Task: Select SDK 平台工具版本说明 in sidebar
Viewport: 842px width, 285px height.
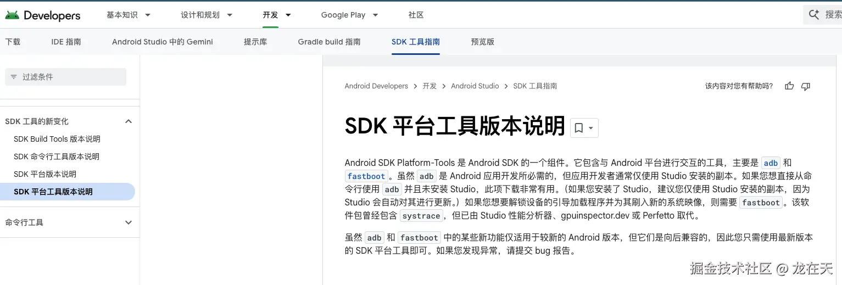Action: [x=68, y=192]
